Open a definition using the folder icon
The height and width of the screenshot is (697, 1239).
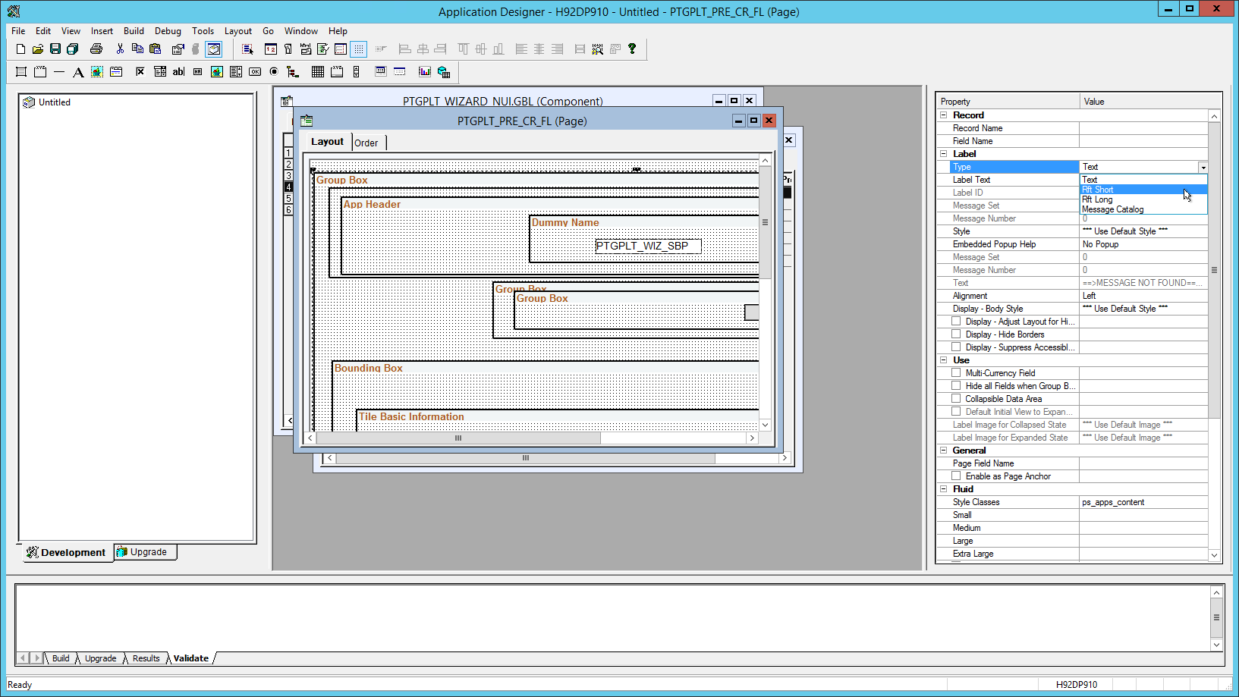(x=38, y=49)
